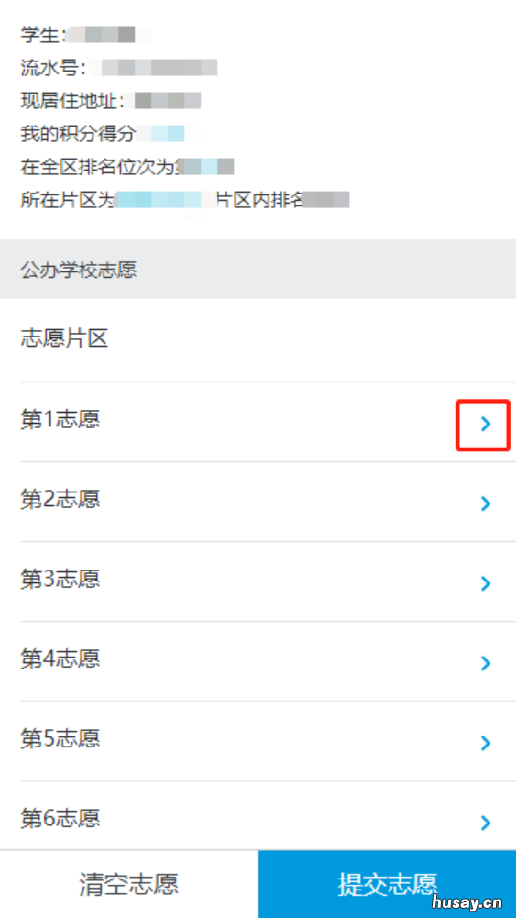Click the 清空志愿 button
Viewport: 516px width, 918px height.
(128, 884)
